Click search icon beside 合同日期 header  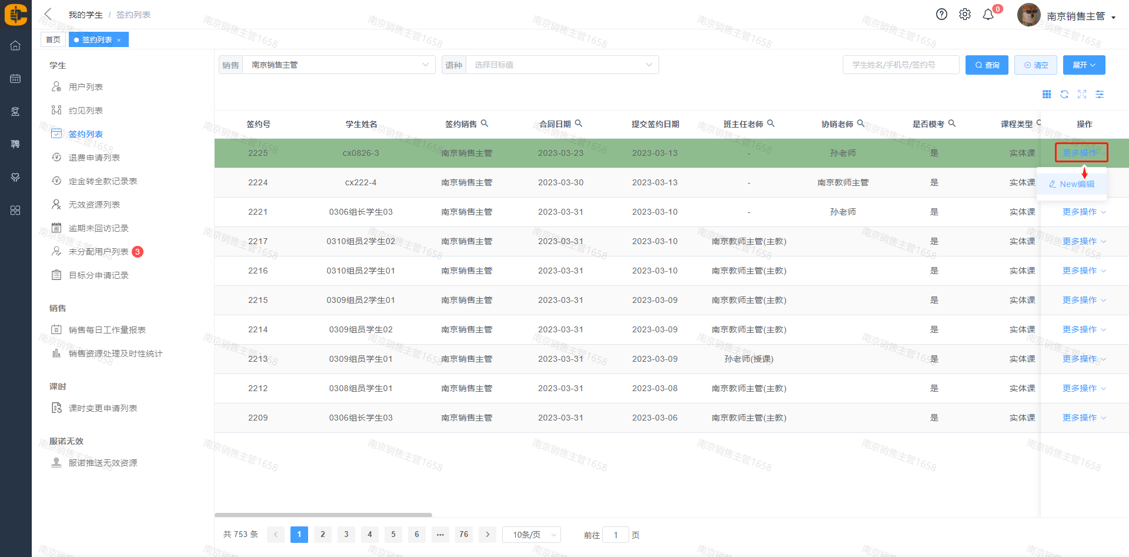coord(579,124)
